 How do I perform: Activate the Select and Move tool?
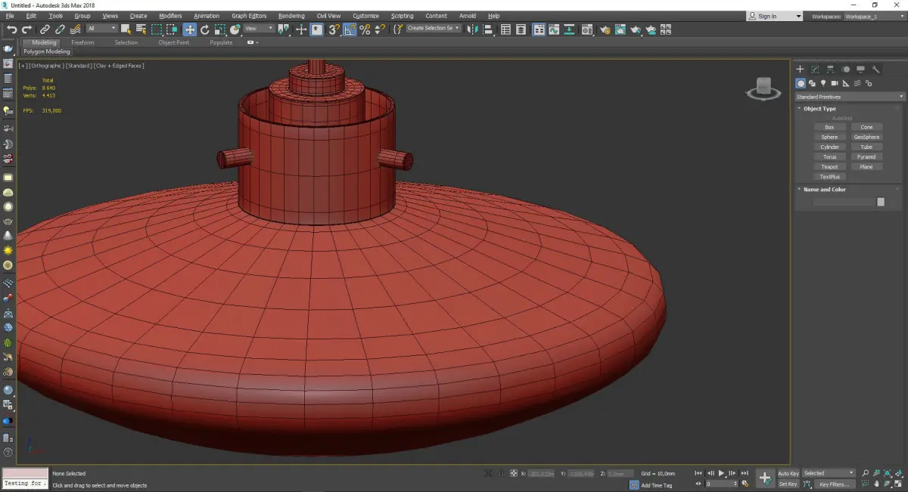tap(189, 29)
